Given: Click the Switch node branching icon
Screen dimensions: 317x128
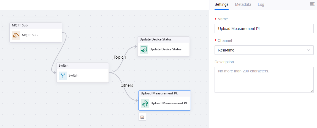Looking at the screenshot, I should click(x=63, y=75).
